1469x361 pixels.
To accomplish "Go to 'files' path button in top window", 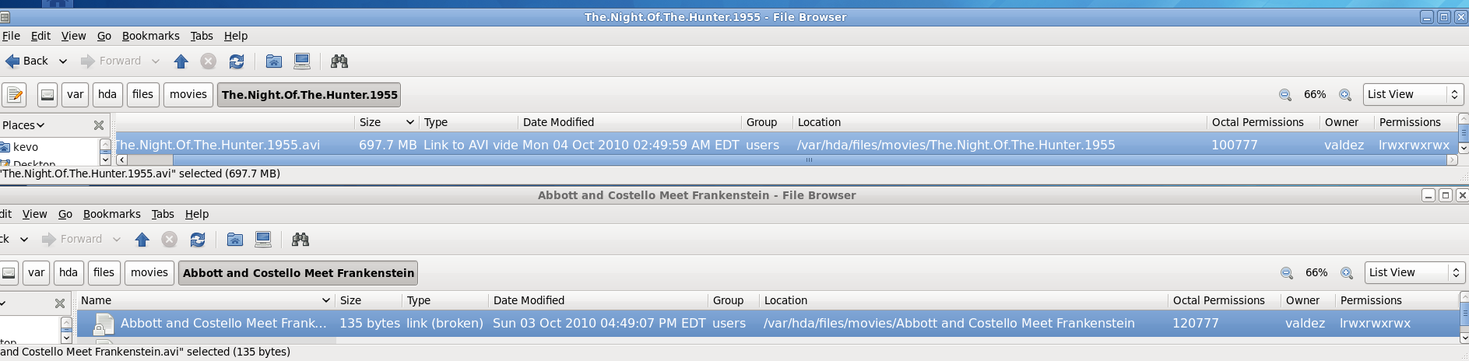I will pyautogui.click(x=142, y=95).
